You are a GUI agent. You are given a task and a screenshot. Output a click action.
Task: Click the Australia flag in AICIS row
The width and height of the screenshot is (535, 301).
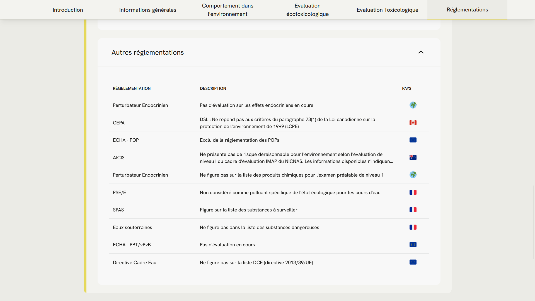[413, 158]
